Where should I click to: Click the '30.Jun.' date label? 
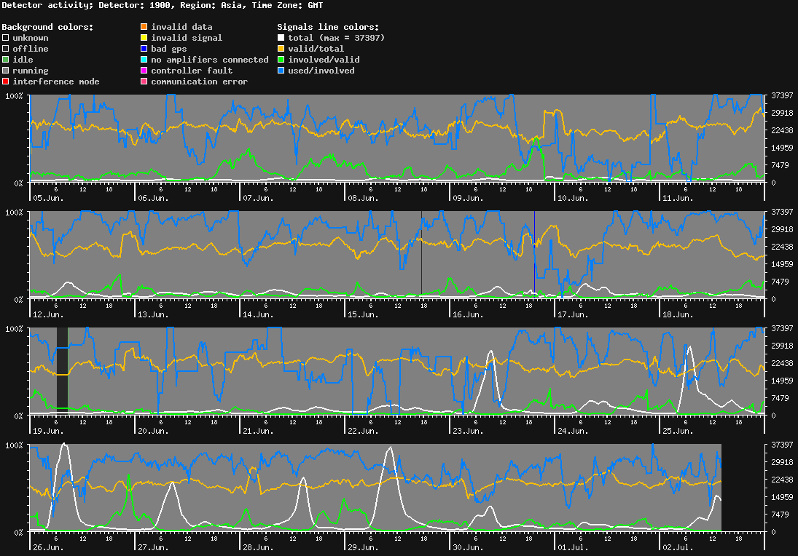point(468,547)
